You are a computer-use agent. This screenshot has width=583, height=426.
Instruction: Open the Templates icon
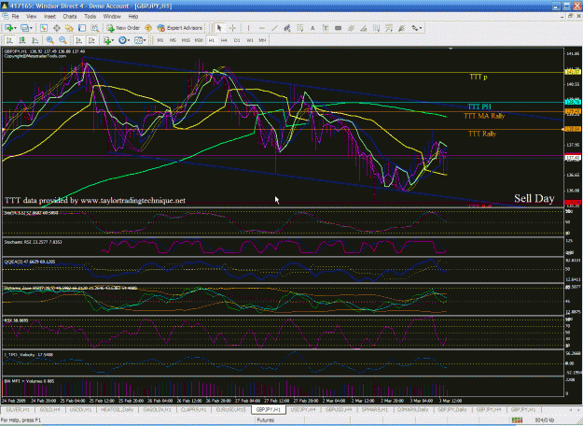pyautogui.click(x=138, y=40)
